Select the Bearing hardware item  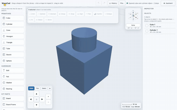pyautogui.click(x=13, y=89)
